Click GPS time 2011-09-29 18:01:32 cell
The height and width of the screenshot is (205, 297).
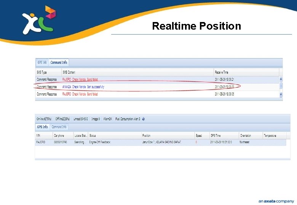[x=221, y=142]
